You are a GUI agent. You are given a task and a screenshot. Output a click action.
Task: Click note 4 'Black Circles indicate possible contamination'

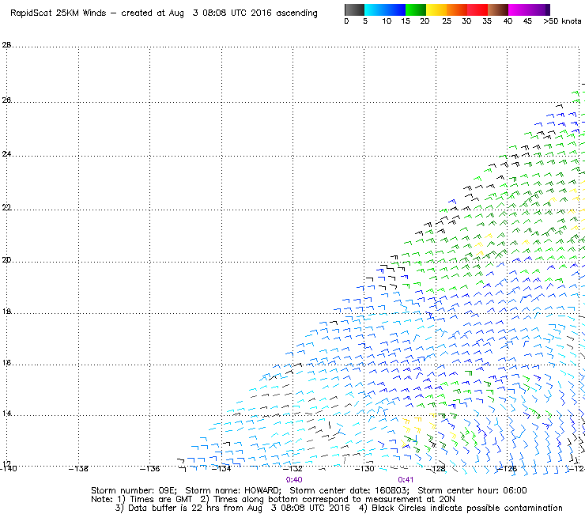[x=460, y=508]
